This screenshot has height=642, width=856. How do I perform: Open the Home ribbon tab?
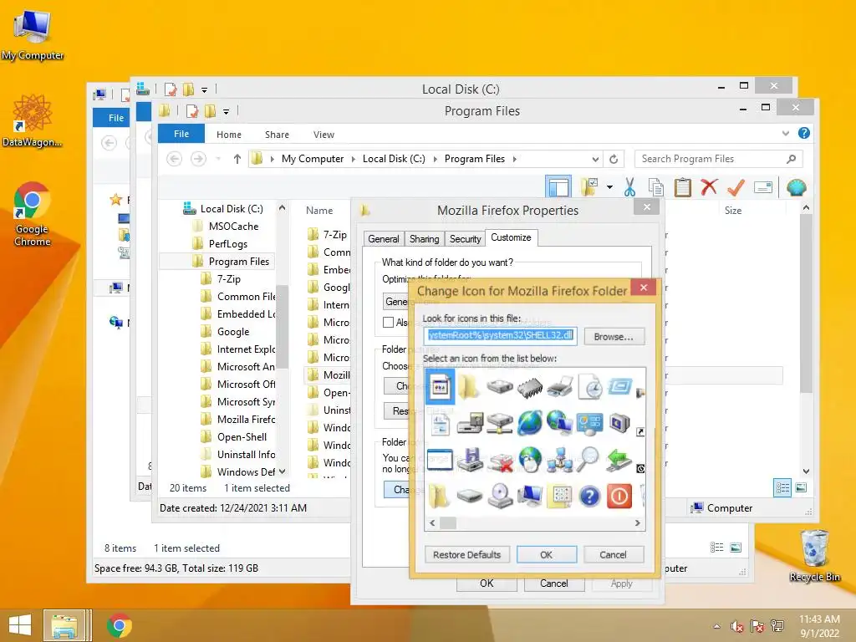(229, 135)
